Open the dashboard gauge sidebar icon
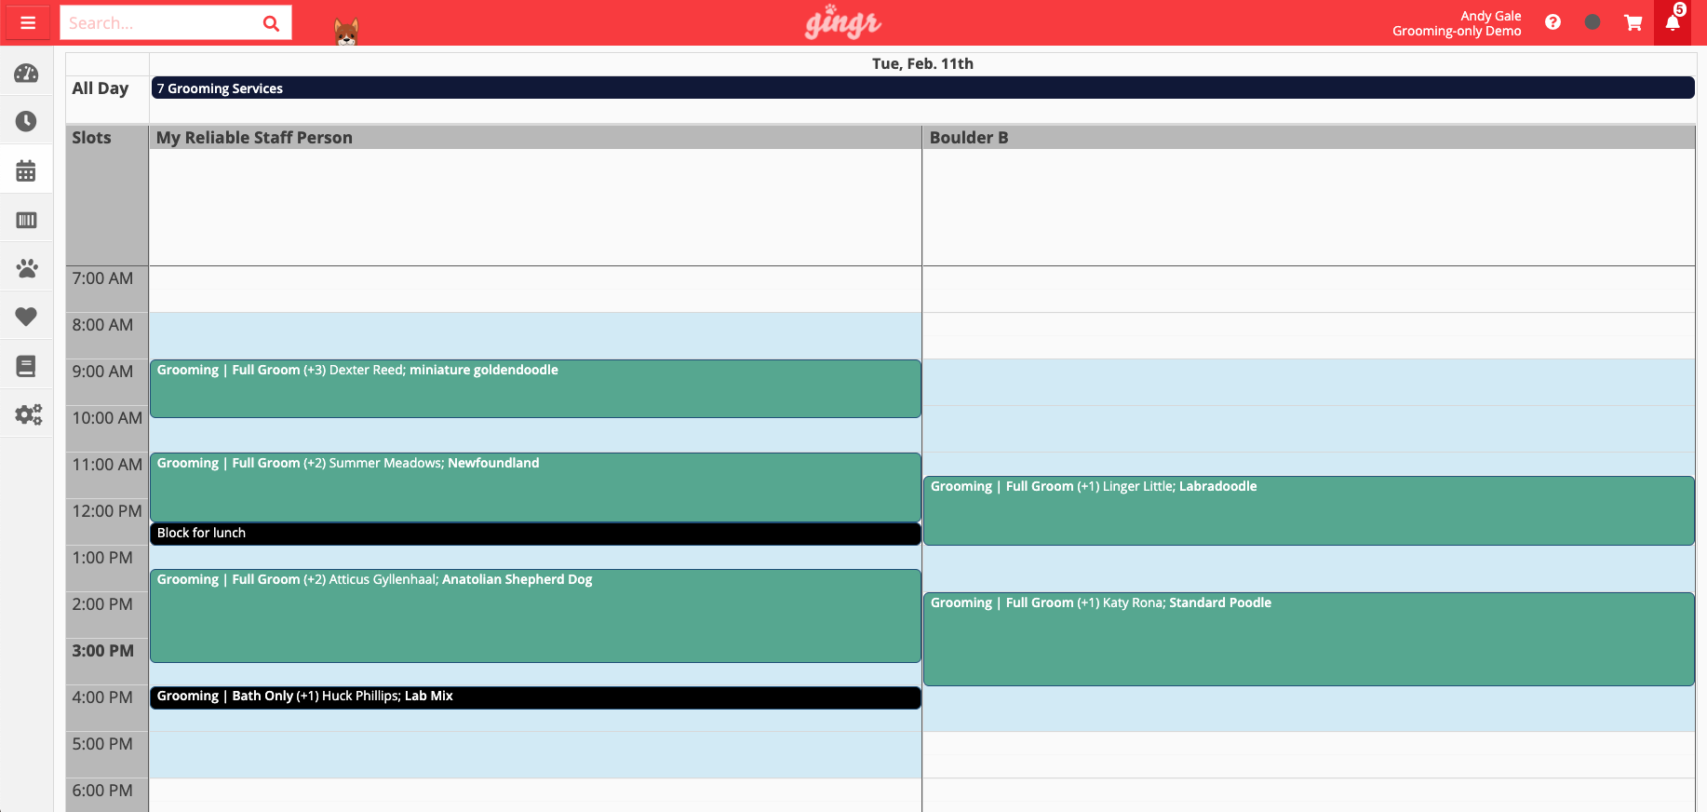1707x812 pixels. tap(26, 73)
